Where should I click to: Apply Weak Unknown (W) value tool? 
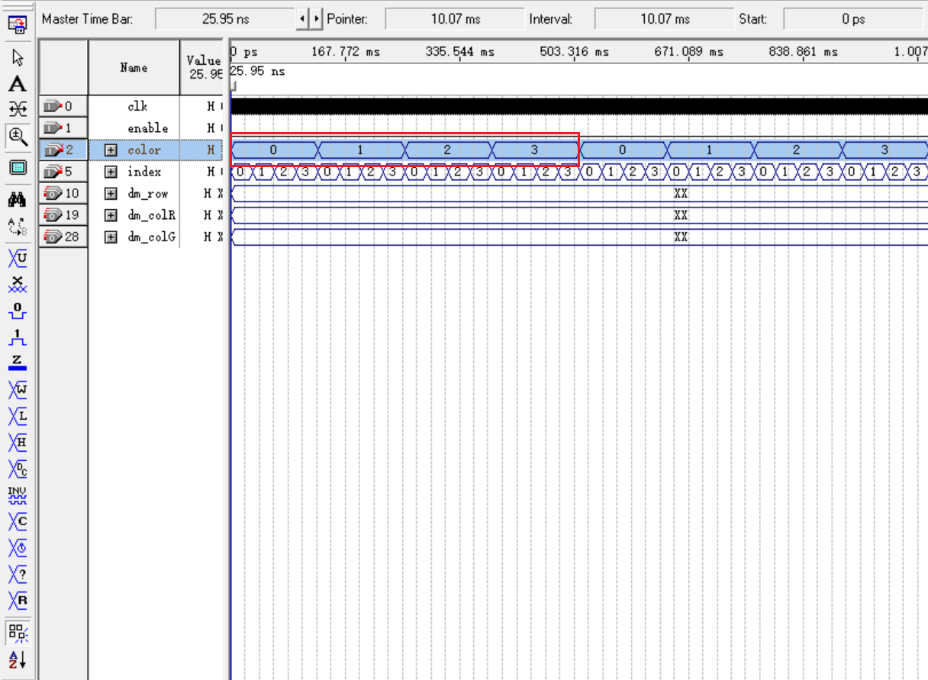18,390
